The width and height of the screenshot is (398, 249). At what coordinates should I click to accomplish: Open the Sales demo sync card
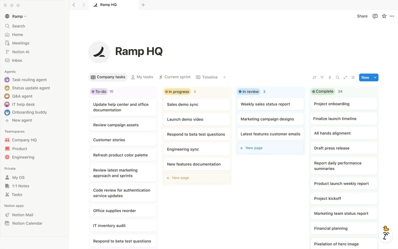[183, 104]
